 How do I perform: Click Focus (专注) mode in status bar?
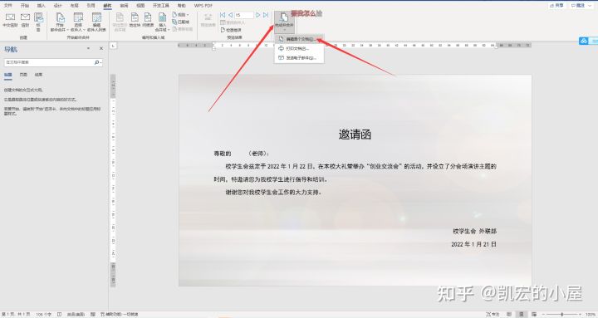point(493,314)
